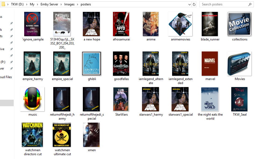This screenshot has width=256, height=159.
Task: Click the 'goodfellas' file name label
Action: click(x=121, y=79)
